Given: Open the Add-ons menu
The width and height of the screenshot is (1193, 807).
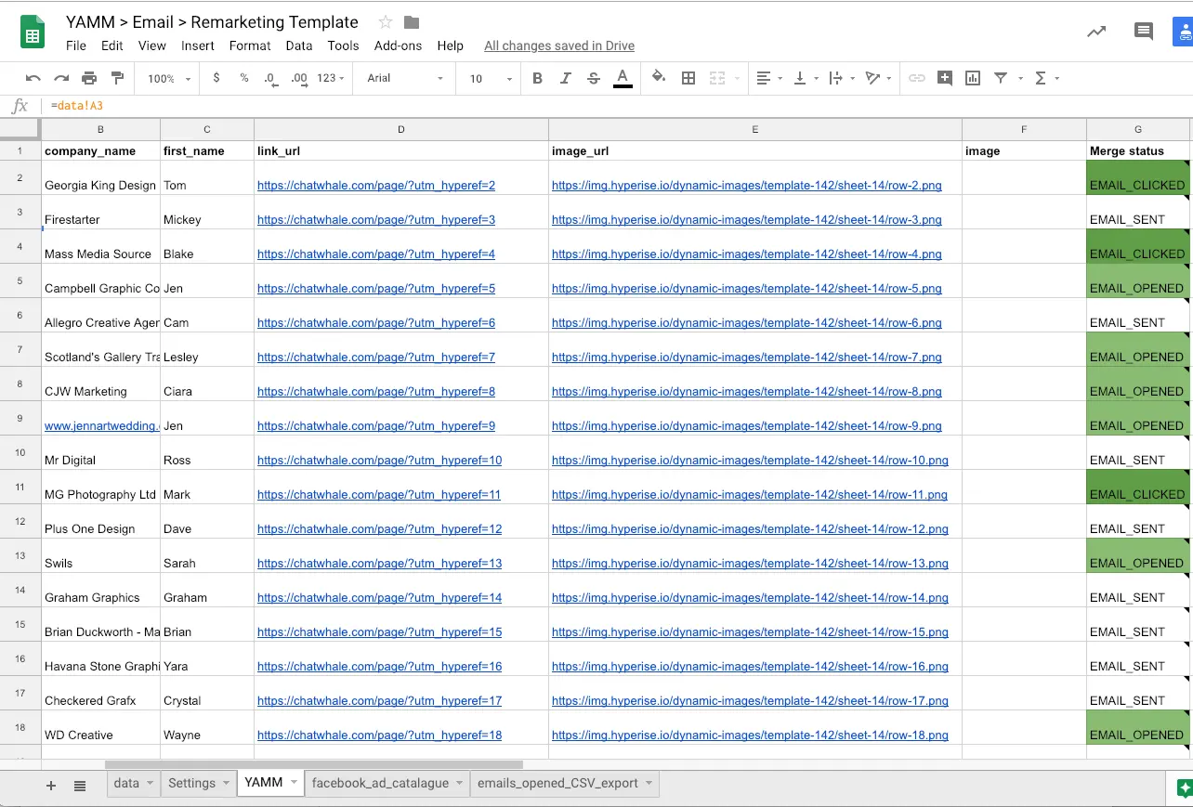Looking at the screenshot, I should tap(398, 46).
